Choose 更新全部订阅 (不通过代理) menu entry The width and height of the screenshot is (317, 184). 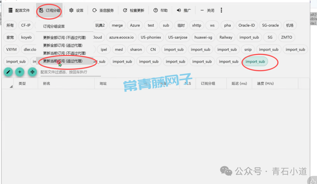[64, 38]
